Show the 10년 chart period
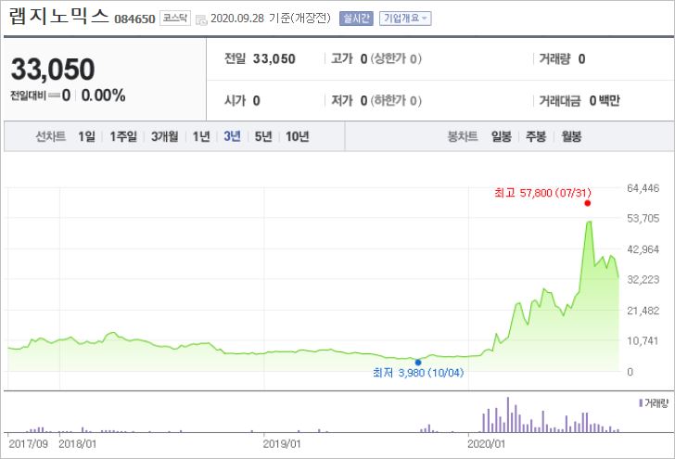Viewport: 675px width, 459px height. pos(298,137)
